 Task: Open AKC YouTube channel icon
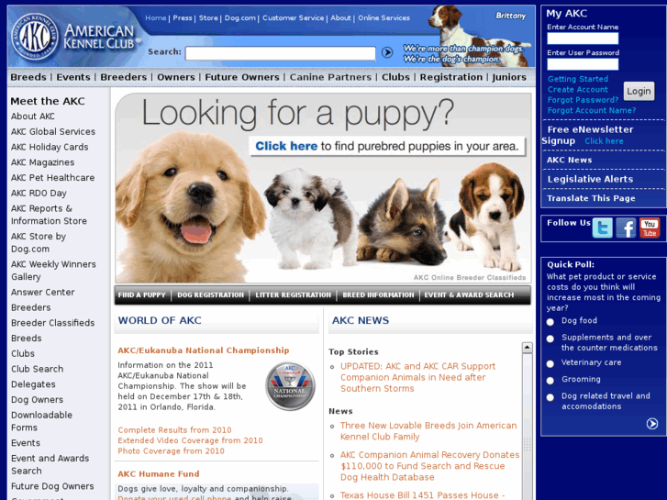[650, 228]
